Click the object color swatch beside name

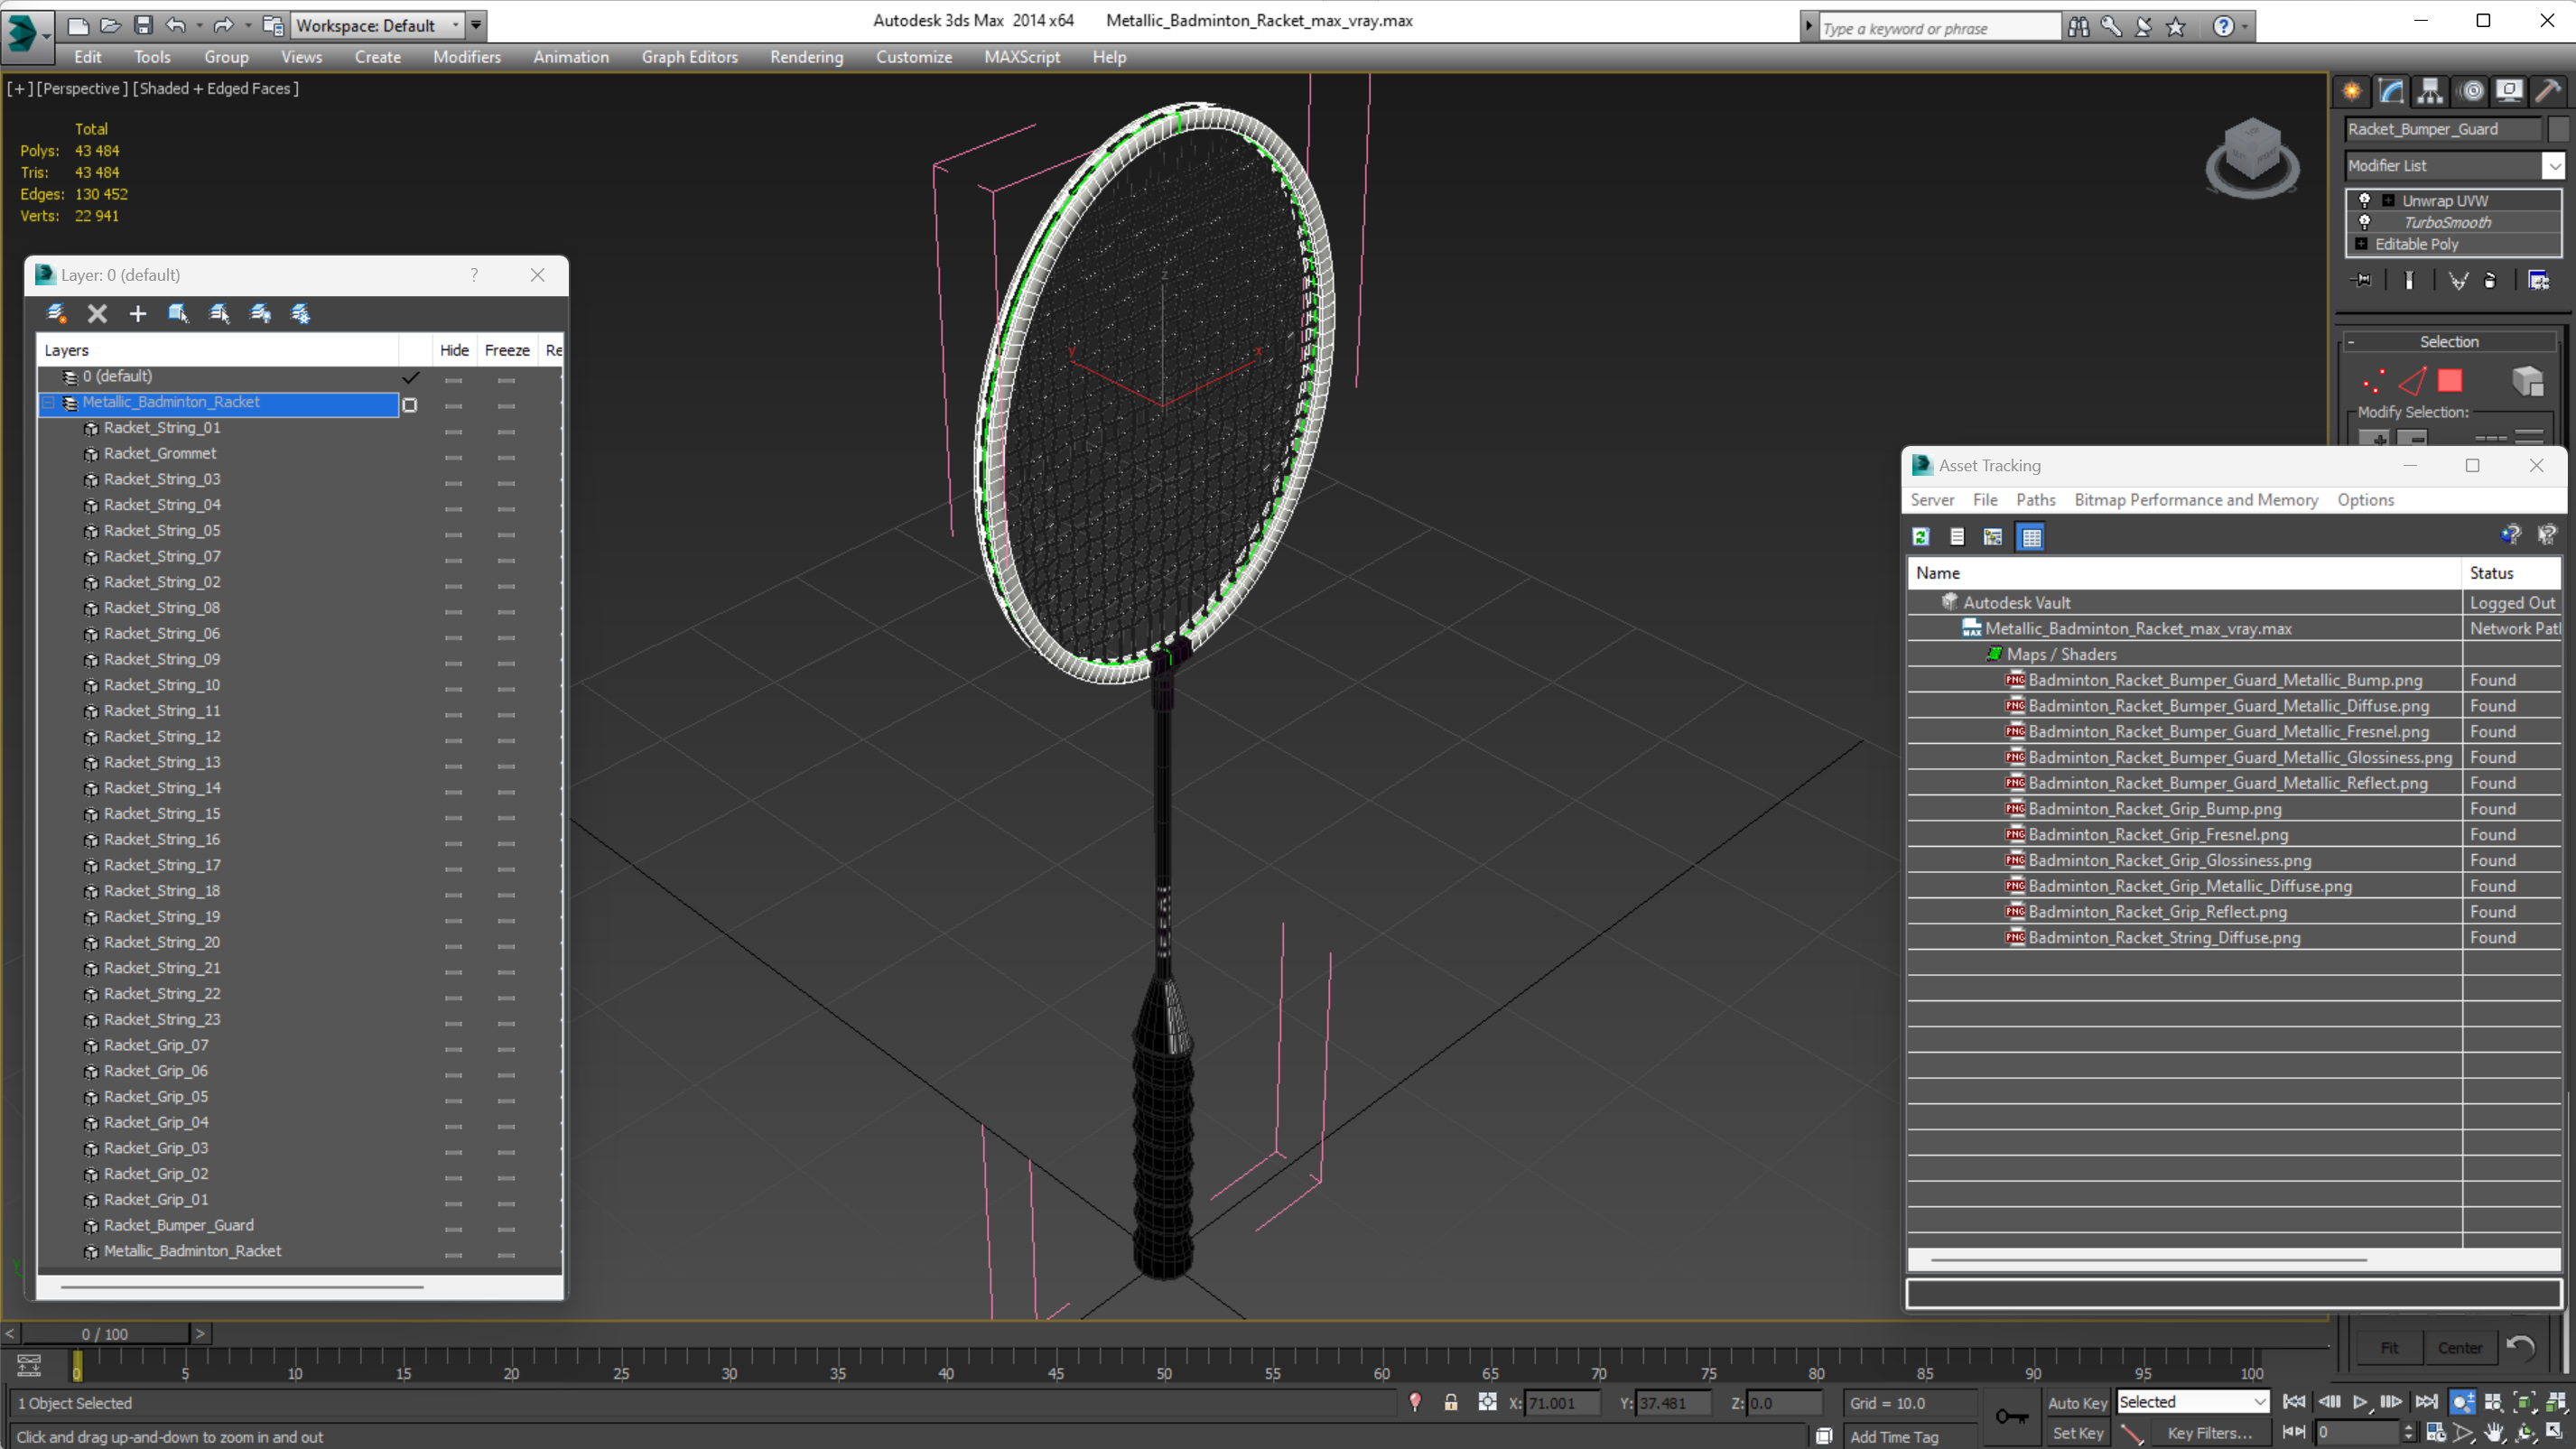pyautogui.click(x=2556, y=129)
